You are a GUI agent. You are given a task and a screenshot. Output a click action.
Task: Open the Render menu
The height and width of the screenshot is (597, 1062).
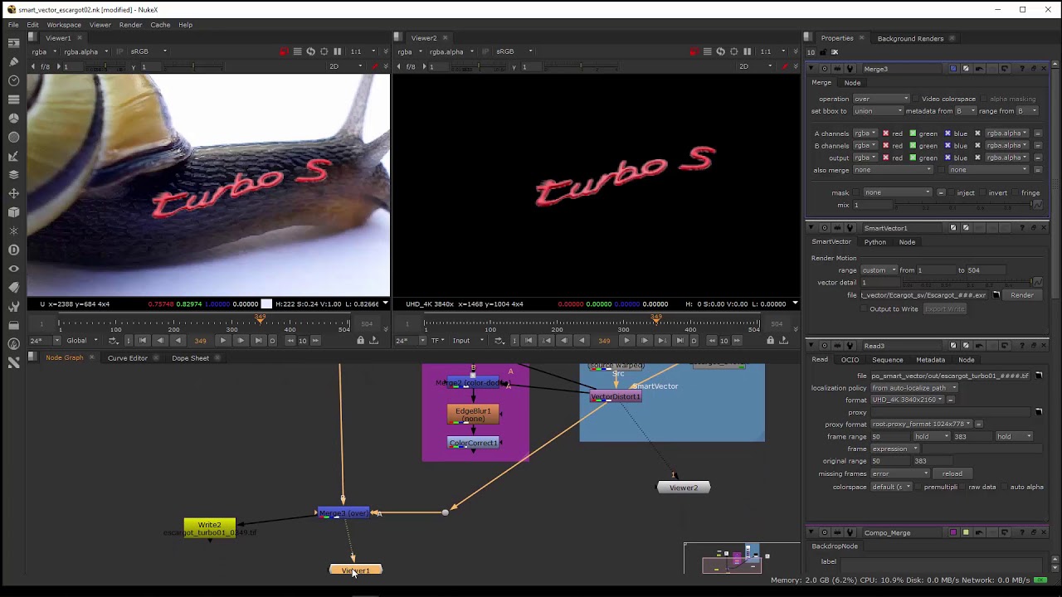pos(130,25)
